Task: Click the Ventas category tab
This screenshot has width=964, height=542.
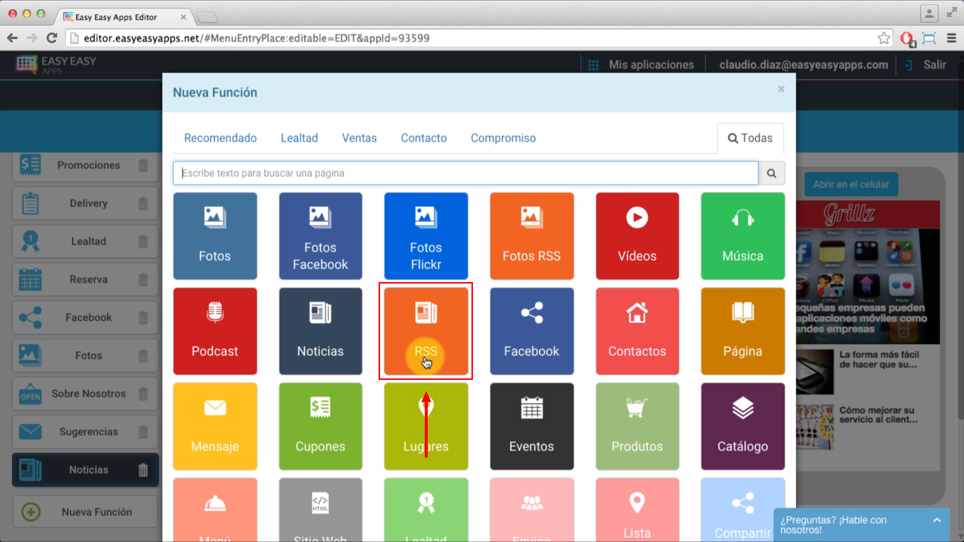Action: [359, 138]
